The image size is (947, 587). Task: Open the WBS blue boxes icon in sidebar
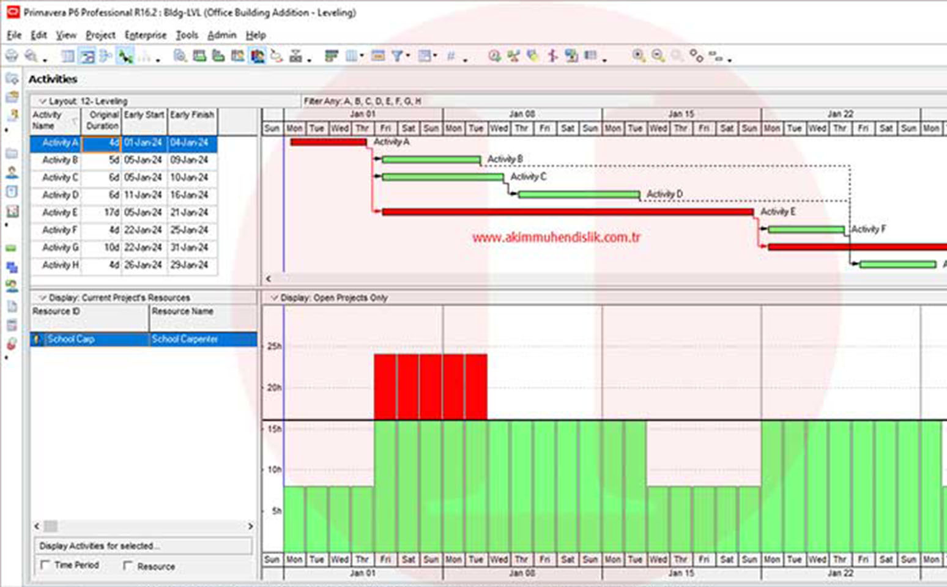pyautogui.click(x=12, y=267)
